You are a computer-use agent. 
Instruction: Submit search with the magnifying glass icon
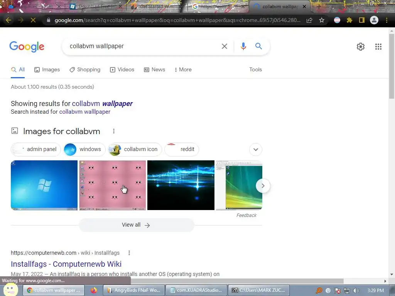click(258, 46)
